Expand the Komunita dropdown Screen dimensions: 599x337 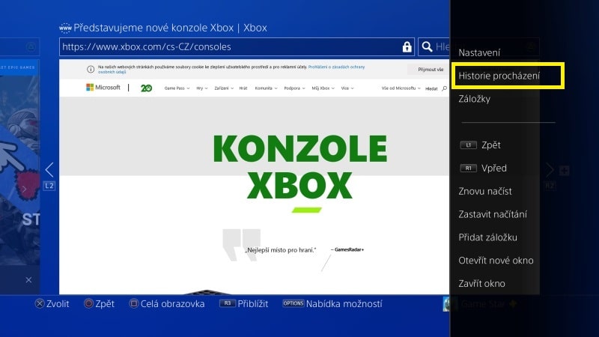(266, 88)
